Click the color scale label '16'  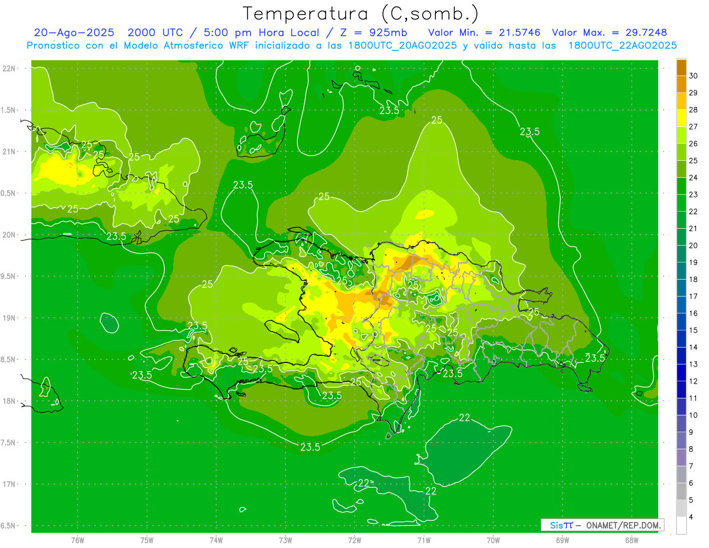click(694, 313)
